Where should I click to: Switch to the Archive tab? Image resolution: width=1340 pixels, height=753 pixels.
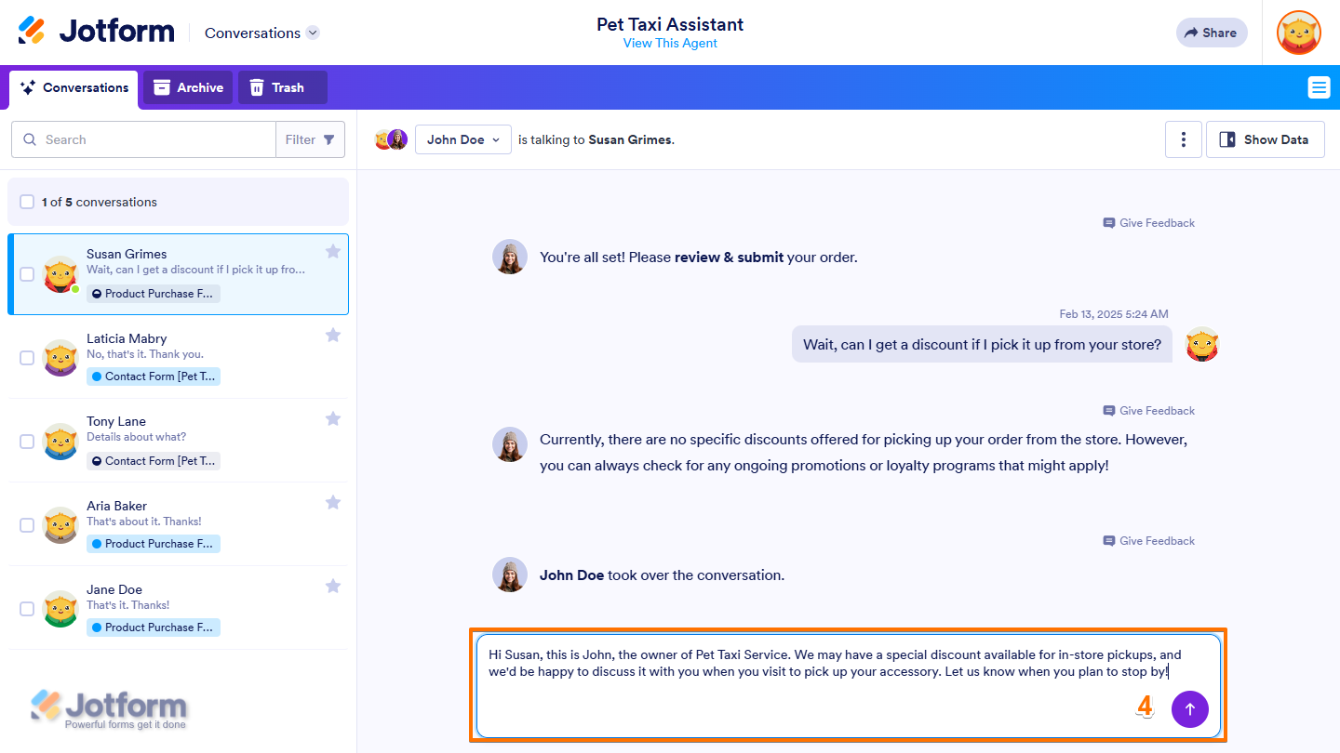[x=188, y=87]
